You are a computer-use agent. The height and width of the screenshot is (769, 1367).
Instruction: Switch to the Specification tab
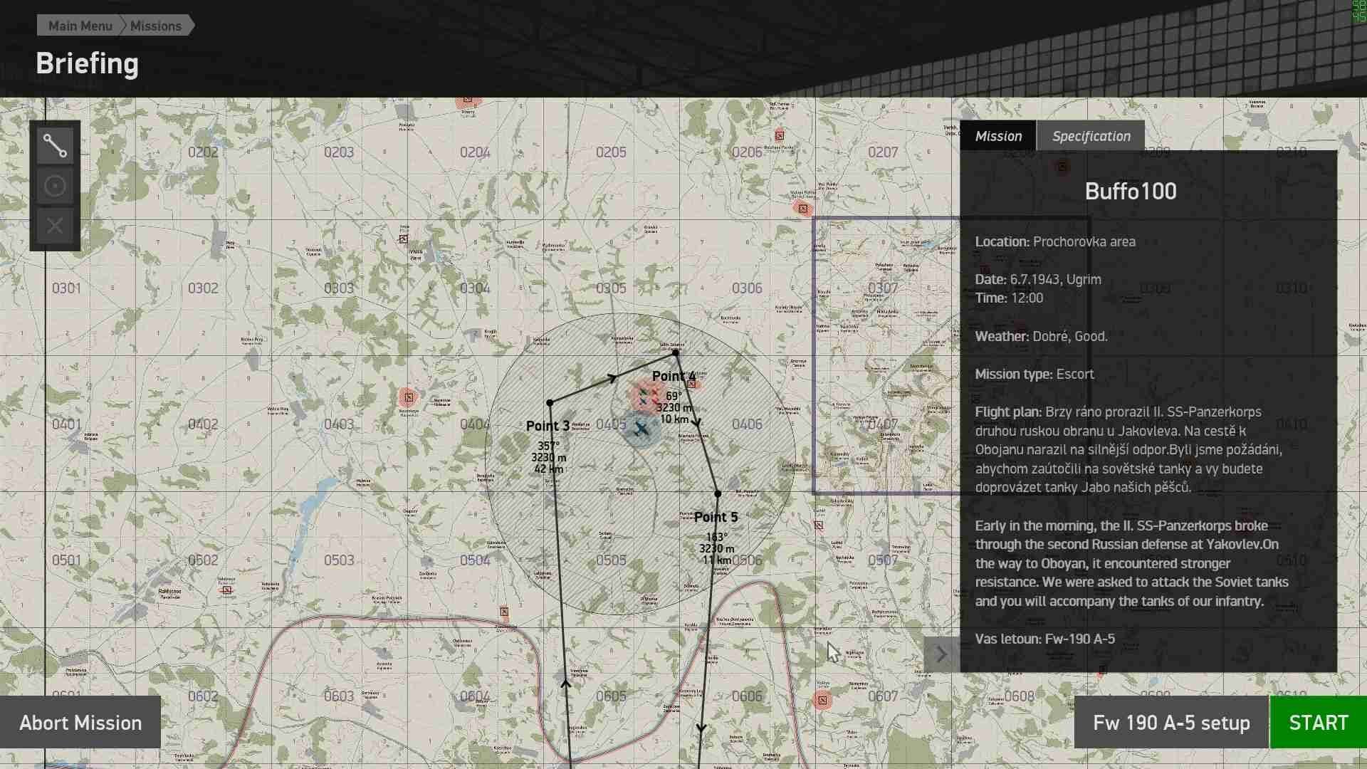1091,136
